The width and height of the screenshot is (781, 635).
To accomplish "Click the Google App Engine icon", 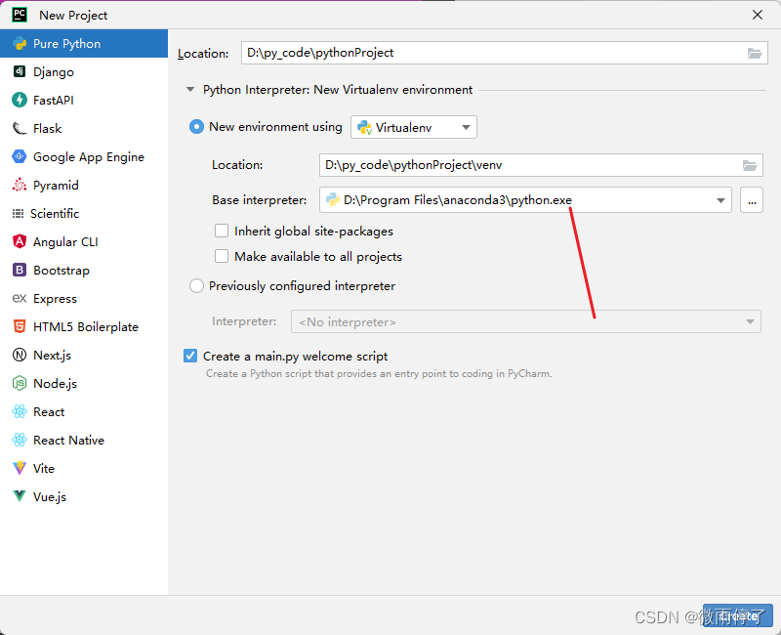I will pyautogui.click(x=20, y=156).
